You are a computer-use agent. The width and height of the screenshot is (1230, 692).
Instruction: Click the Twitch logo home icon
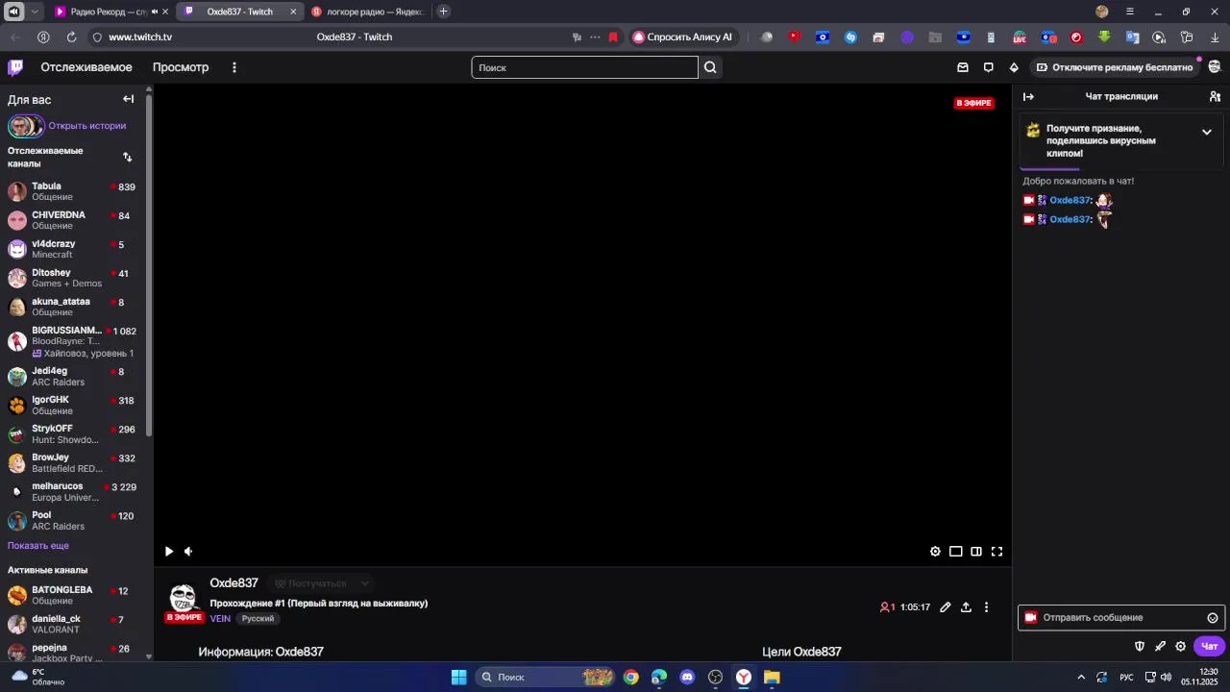(x=15, y=67)
